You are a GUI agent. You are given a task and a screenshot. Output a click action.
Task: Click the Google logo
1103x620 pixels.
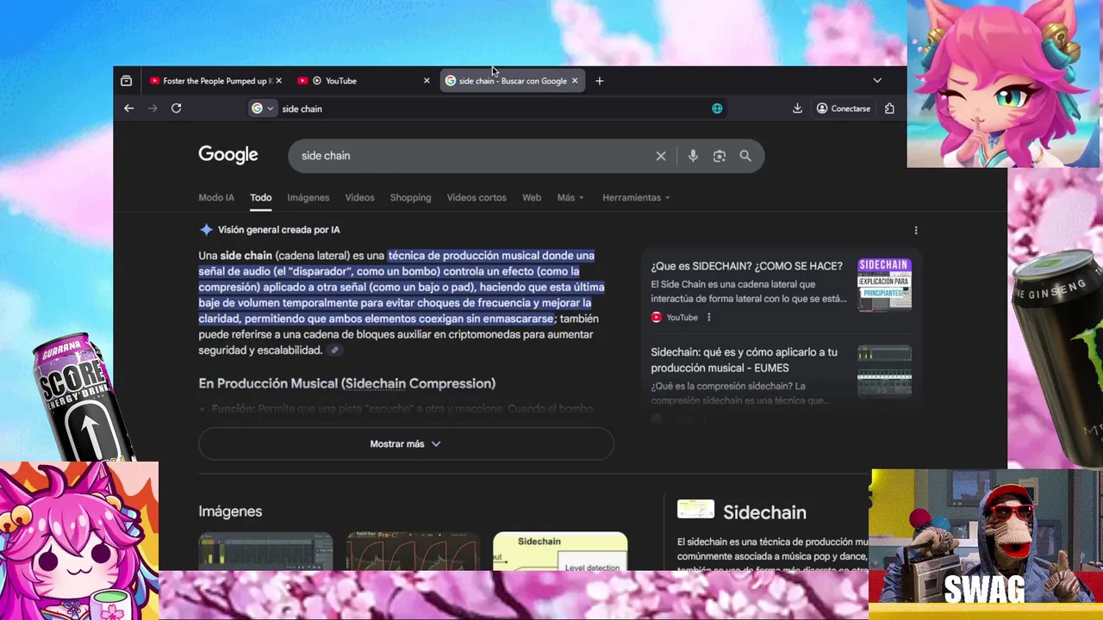point(228,155)
